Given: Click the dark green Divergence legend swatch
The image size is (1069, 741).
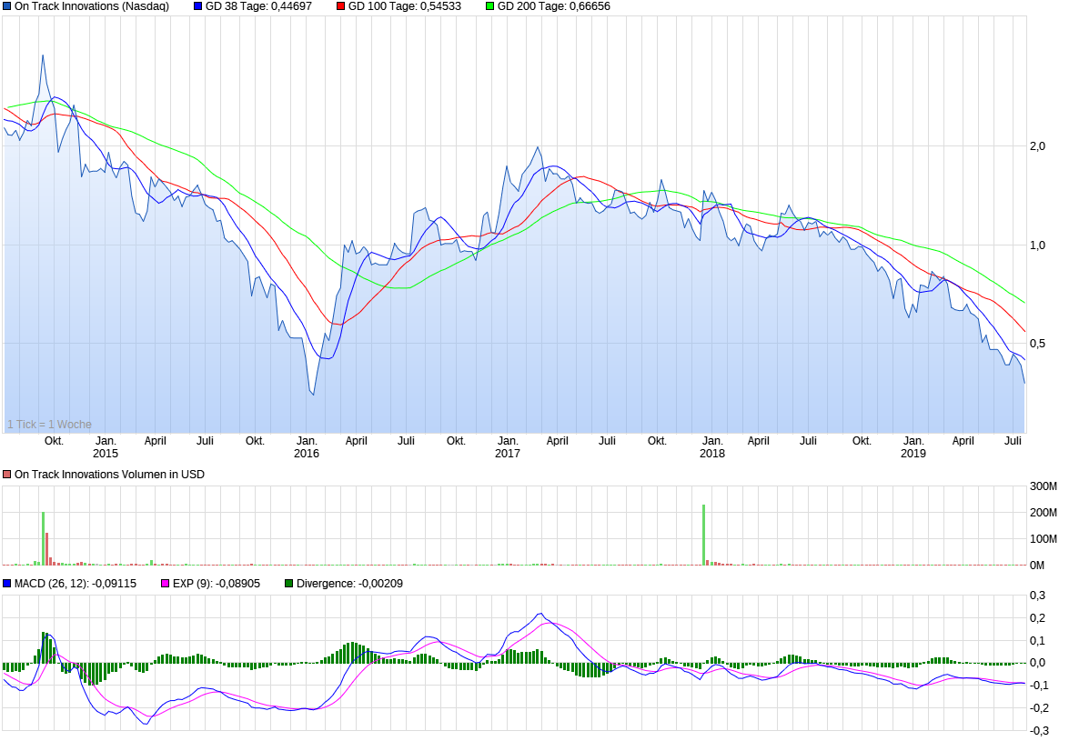Looking at the screenshot, I should pyautogui.click(x=289, y=583).
